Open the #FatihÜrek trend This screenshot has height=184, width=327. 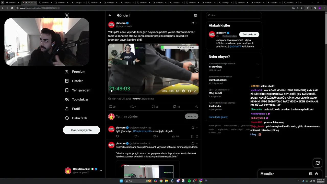215,67
